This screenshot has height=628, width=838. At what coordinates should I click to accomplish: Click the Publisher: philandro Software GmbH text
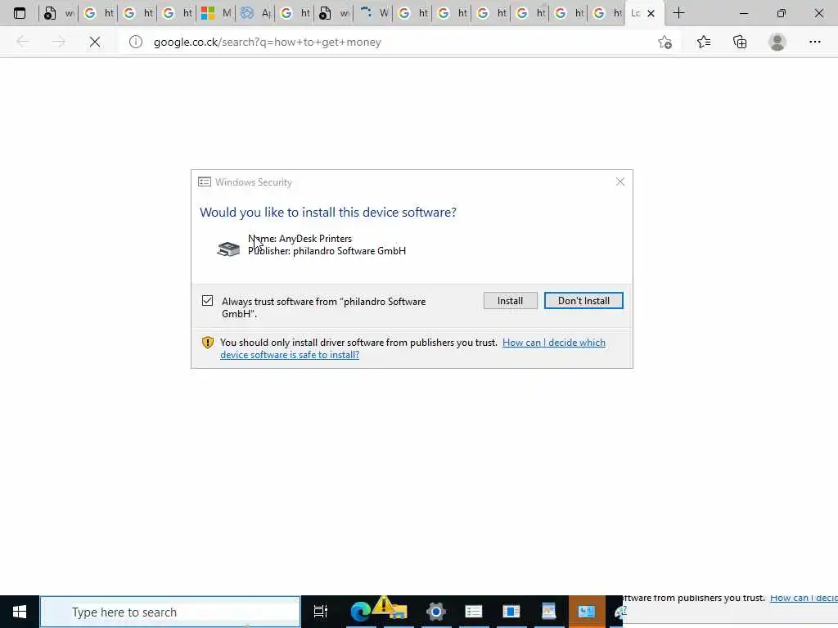(x=327, y=251)
